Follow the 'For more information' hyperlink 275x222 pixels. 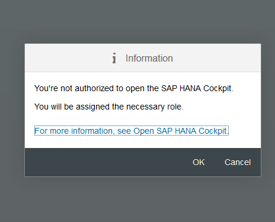(132, 131)
